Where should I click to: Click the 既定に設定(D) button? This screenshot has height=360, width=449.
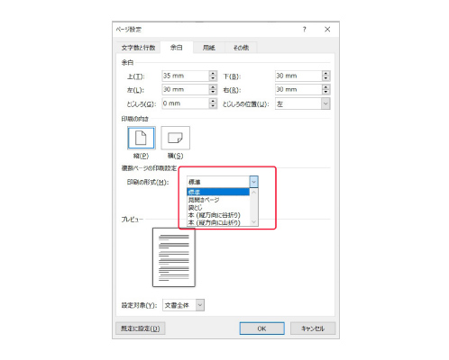point(141,328)
